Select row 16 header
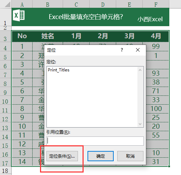 tap(6, 153)
